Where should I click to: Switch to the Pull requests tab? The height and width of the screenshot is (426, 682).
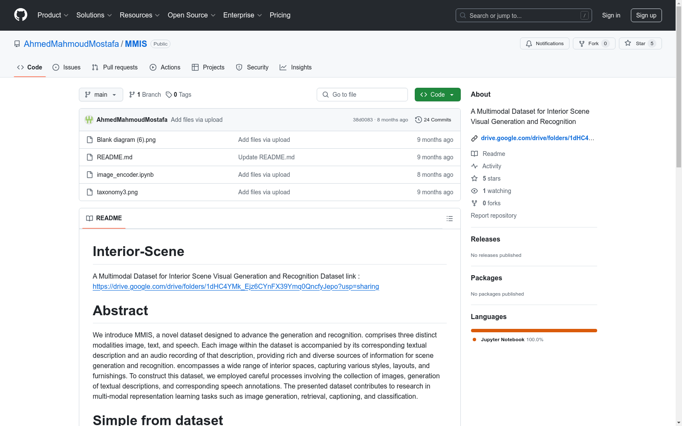115,67
